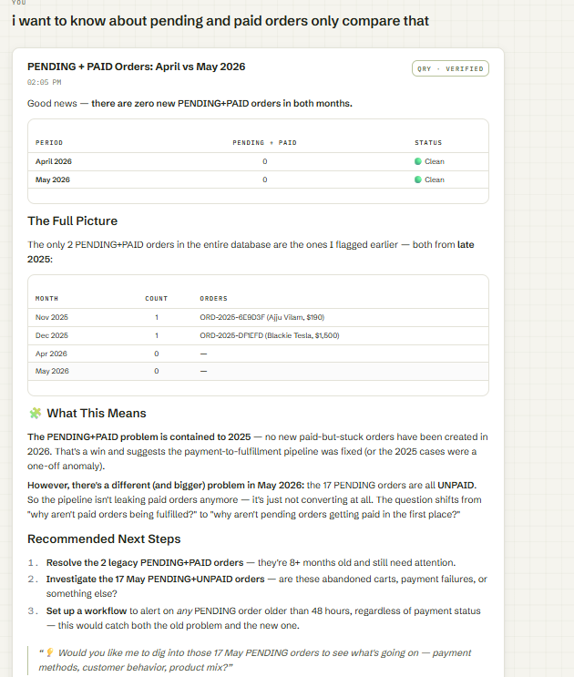Click the 'What This Means' heading
574x677 pixels.
(97, 413)
